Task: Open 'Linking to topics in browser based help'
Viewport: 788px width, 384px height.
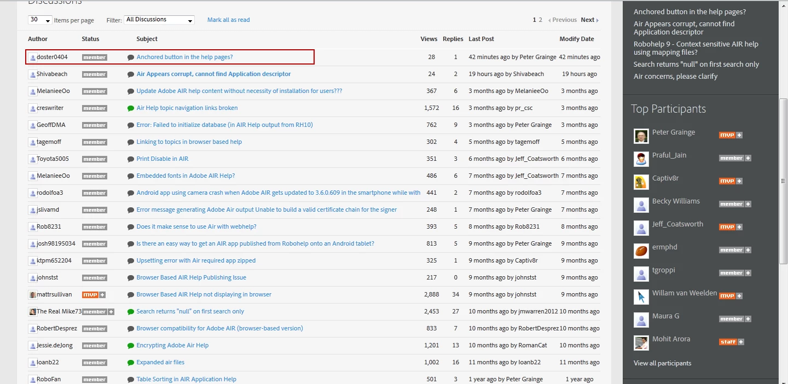Action: (x=189, y=142)
